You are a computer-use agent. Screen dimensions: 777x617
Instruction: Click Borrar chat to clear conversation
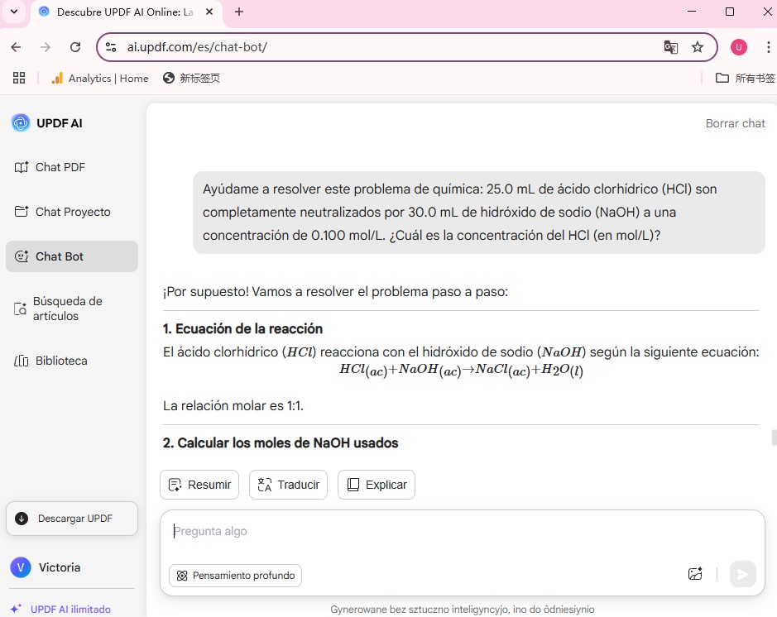[x=735, y=123]
